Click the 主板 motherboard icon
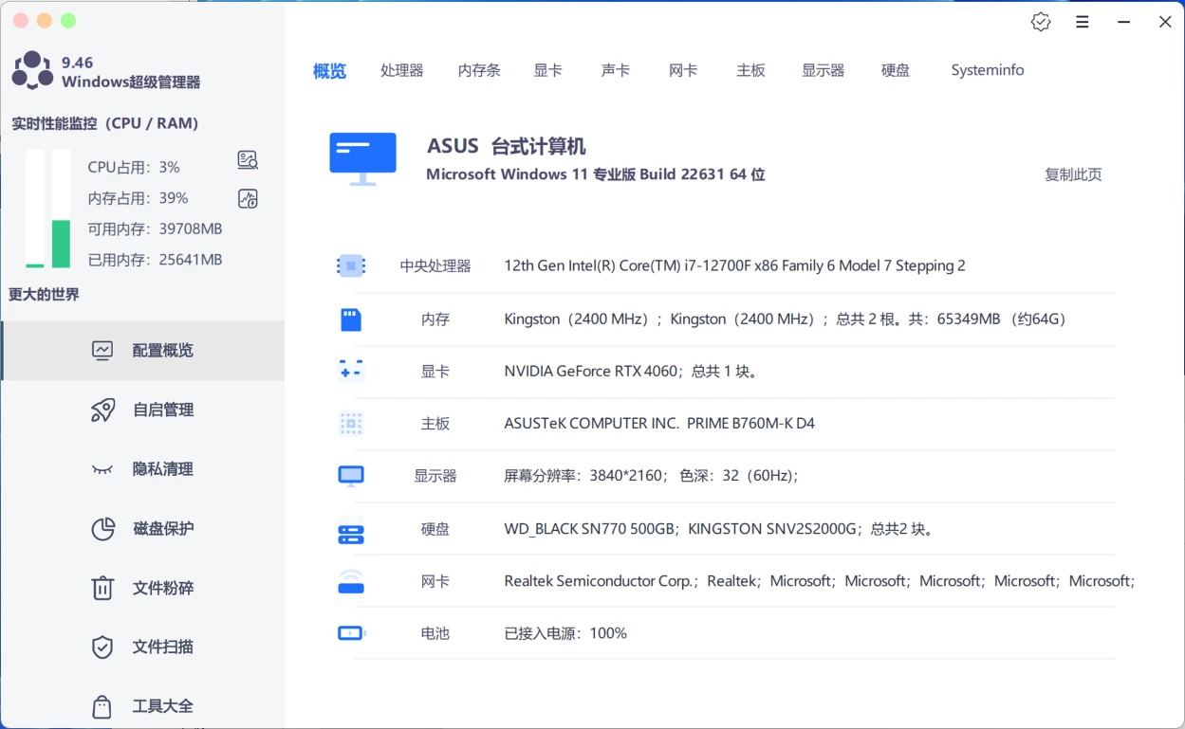The width and height of the screenshot is (1185, 729). 351,424
